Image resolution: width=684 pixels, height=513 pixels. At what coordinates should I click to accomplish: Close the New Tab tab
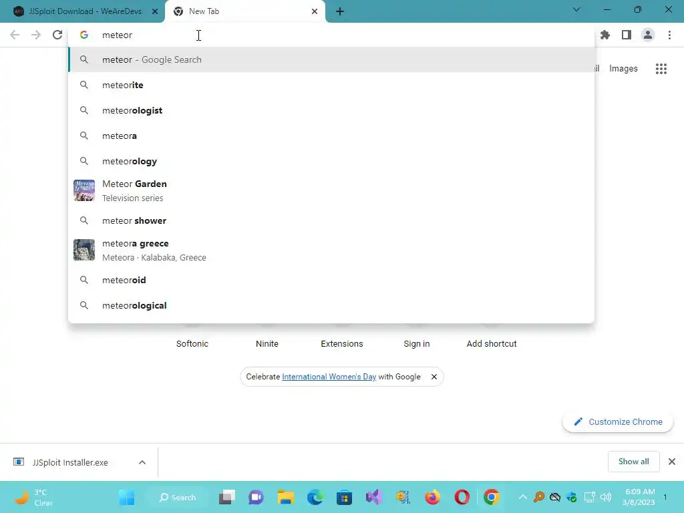click(x=315, y=11)
